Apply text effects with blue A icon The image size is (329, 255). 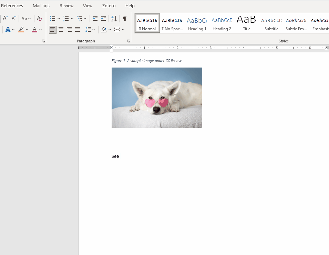[8, 30]
